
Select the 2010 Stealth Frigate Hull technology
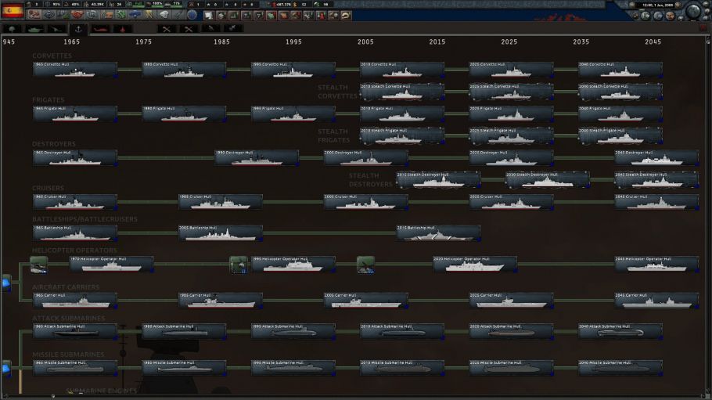point(401,135)
